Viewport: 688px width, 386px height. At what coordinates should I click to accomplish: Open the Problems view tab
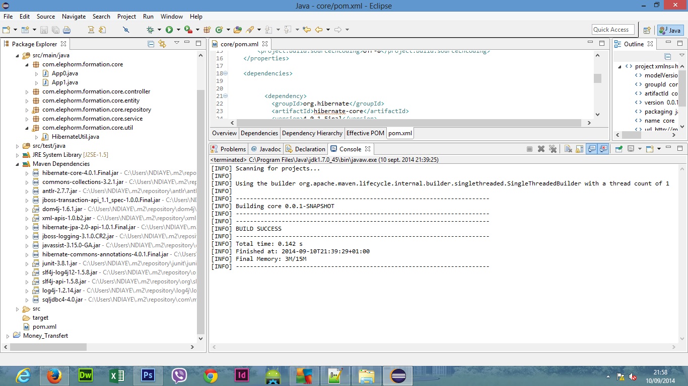[x=229, y=149]
